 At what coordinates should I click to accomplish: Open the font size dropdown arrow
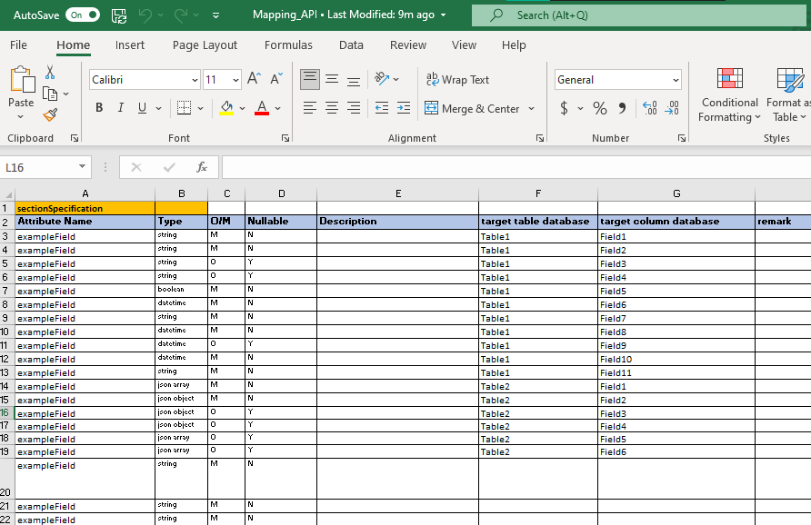click(235, 80)
